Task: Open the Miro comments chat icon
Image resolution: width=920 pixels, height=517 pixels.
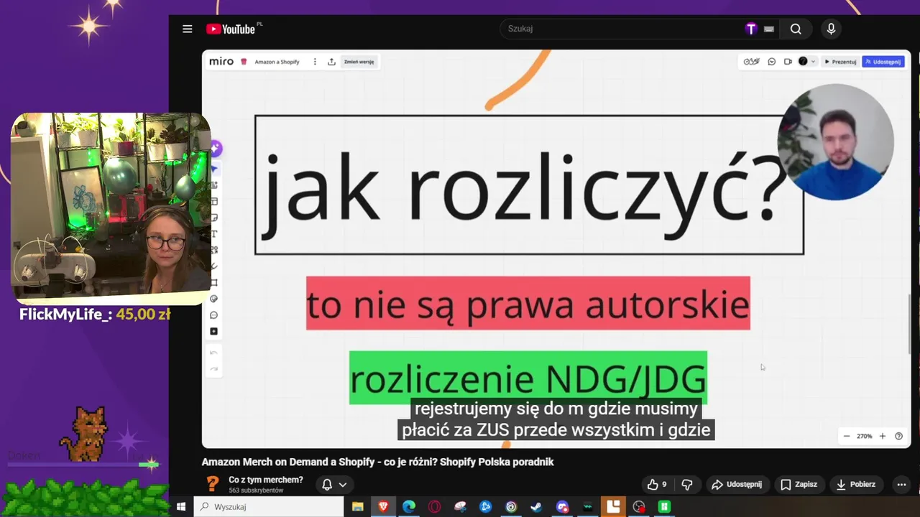Action: click(772, 62)
